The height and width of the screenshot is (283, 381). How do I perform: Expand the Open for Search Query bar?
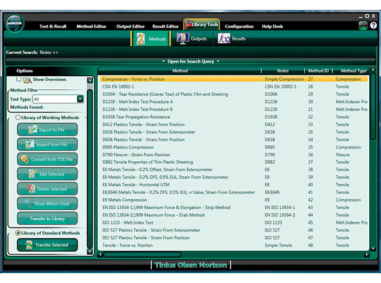190,62
